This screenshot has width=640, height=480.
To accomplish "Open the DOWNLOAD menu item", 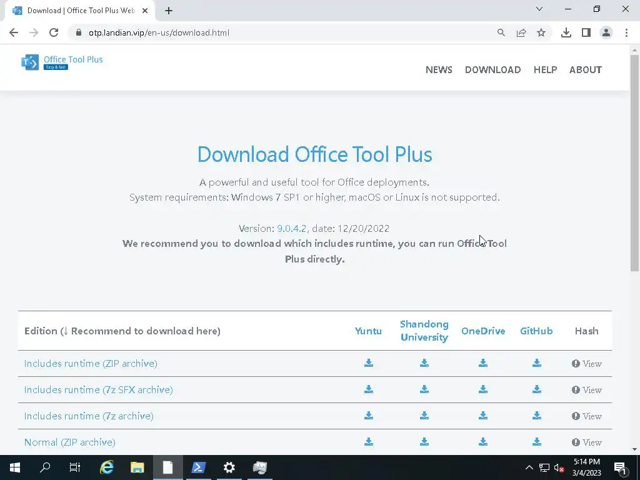I will [492, 70].
